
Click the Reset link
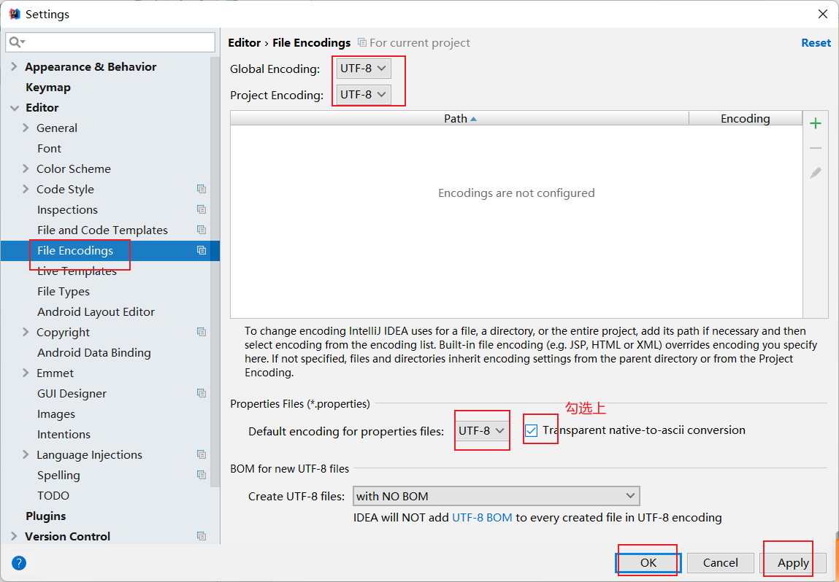[816, 43]
